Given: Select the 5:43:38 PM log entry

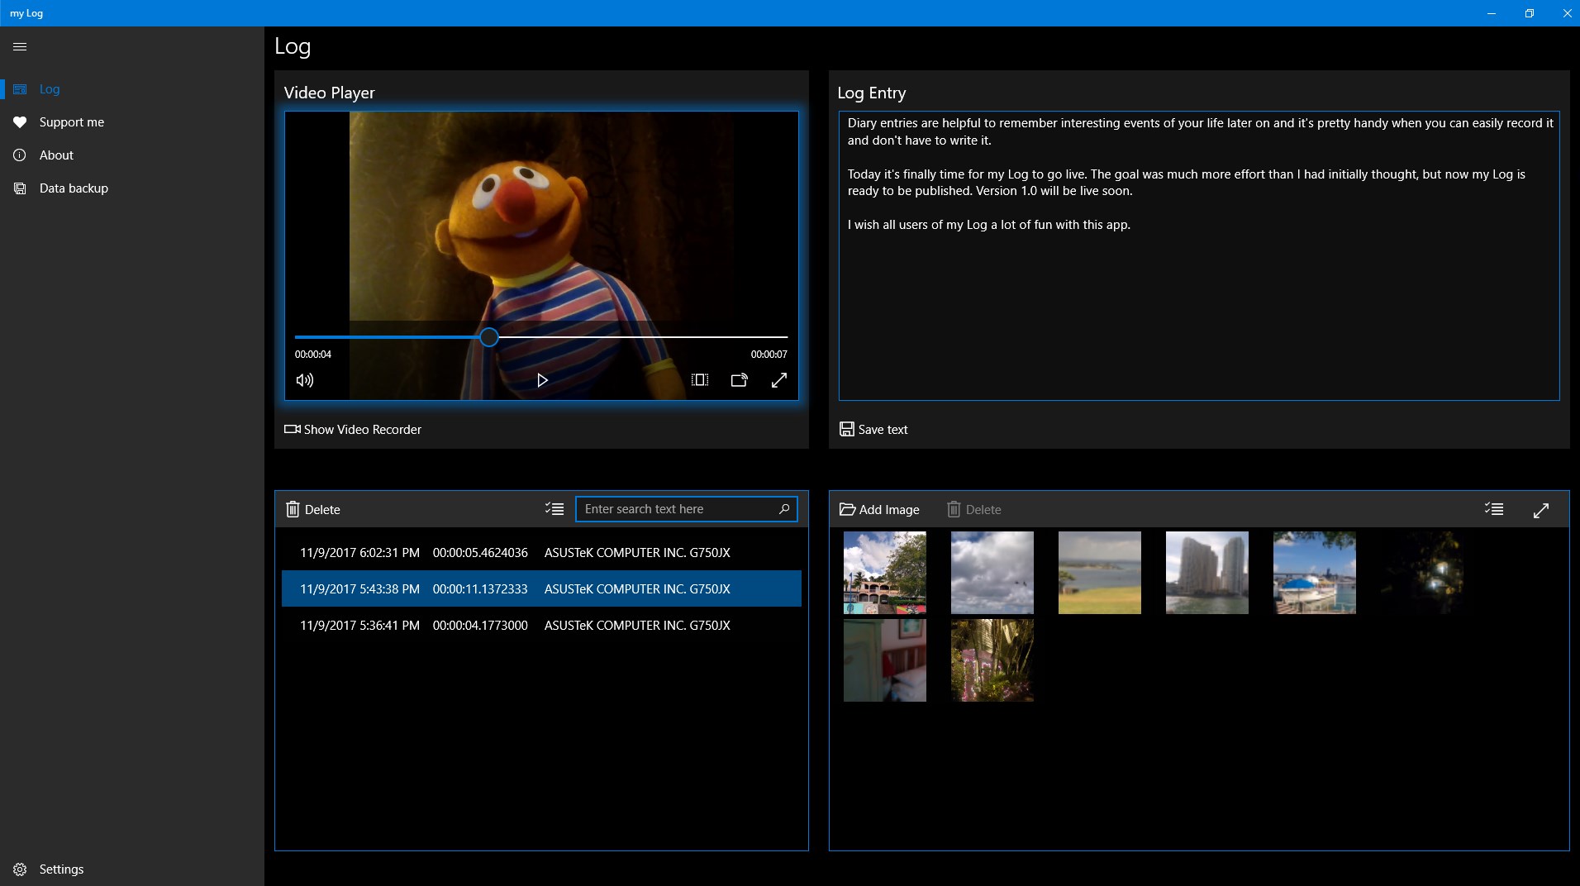Looking at the screenshot, I should pos(541,589).
